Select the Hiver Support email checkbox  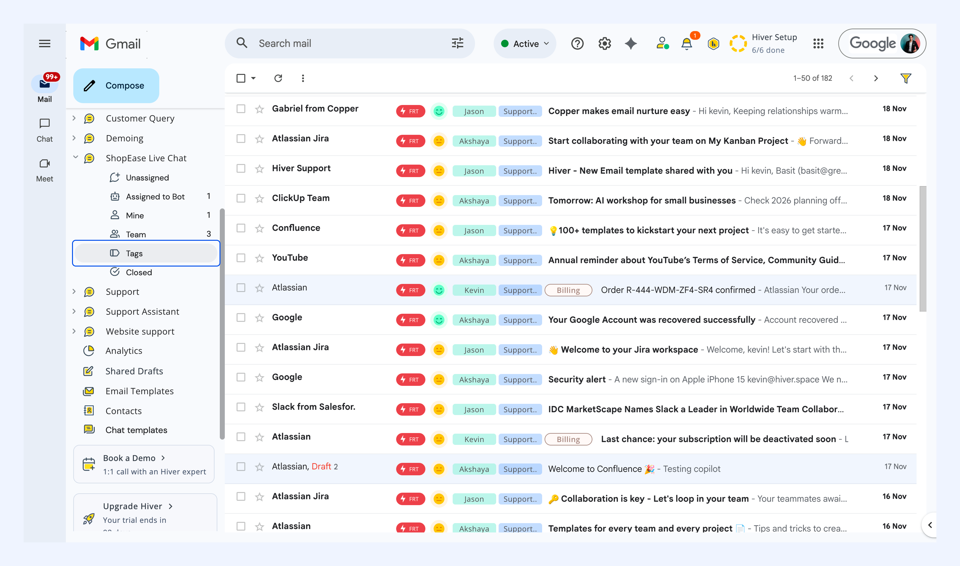coord(241,168)
